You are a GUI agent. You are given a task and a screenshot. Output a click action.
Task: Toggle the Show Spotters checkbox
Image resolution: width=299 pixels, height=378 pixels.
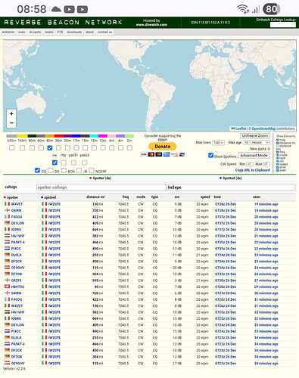[210, 155]
